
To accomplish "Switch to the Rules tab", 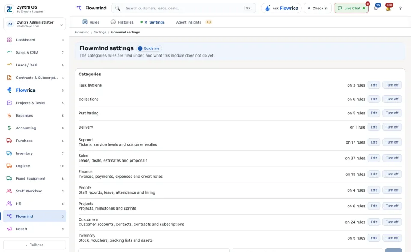I will (91, 22).
